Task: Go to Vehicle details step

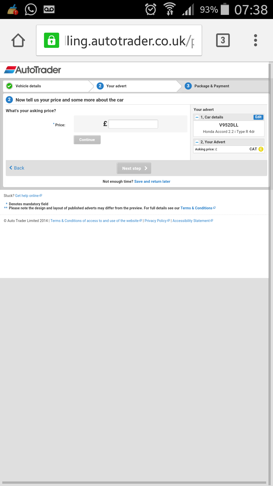Action: (x=28, y=86)
